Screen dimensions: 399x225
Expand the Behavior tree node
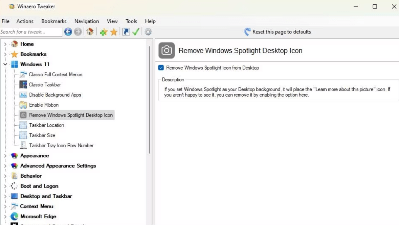(5, 176)
